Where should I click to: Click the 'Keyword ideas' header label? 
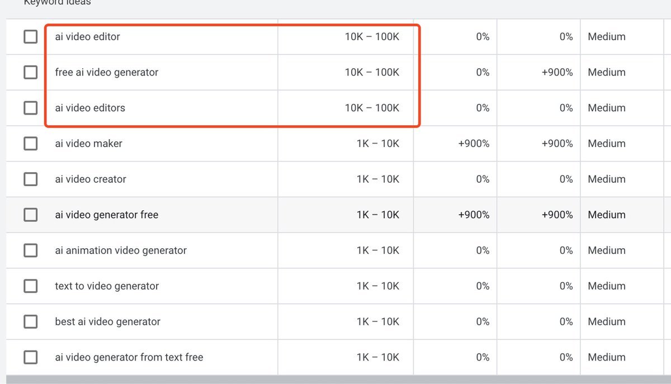coord(57,3)
